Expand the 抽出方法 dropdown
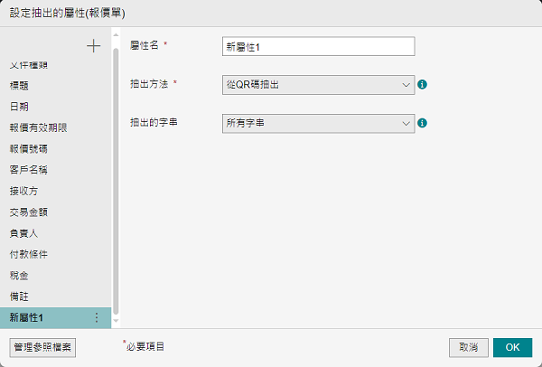Screen dimensions: 542x367 point(317,85)
